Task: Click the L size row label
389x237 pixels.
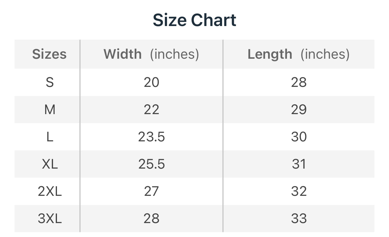Action: pos(50,137)
